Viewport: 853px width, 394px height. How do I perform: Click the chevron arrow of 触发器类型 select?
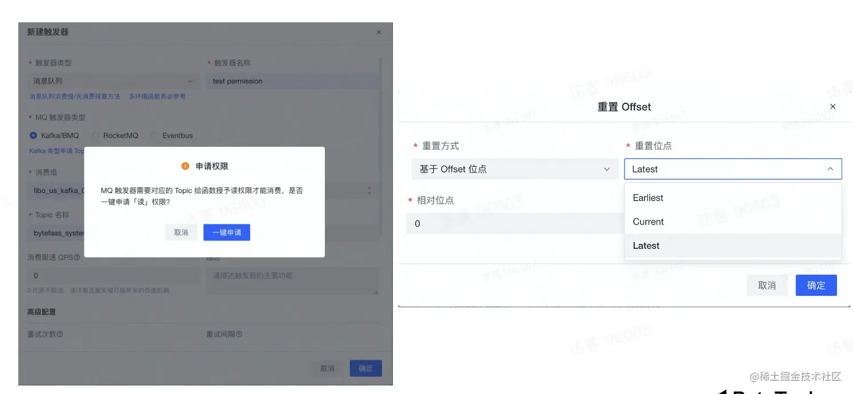[x=191, y=81]
